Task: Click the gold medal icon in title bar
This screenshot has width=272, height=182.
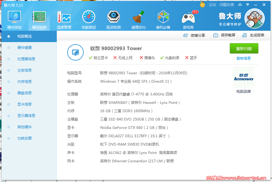Action: point(202,4)
